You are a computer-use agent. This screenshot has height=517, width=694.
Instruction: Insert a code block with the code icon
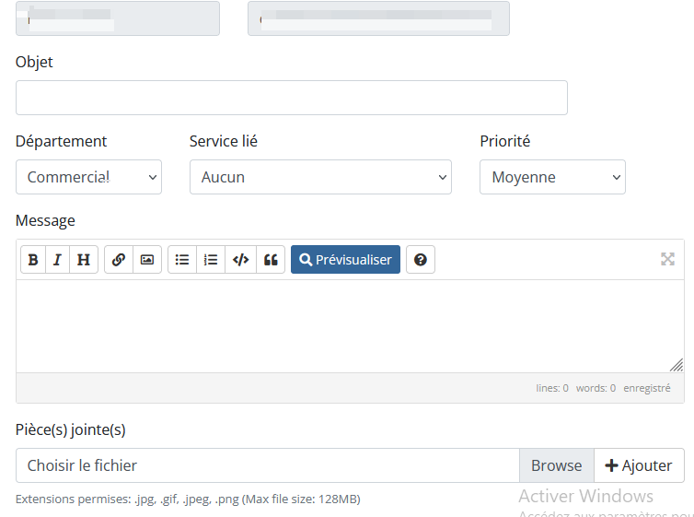241,260
